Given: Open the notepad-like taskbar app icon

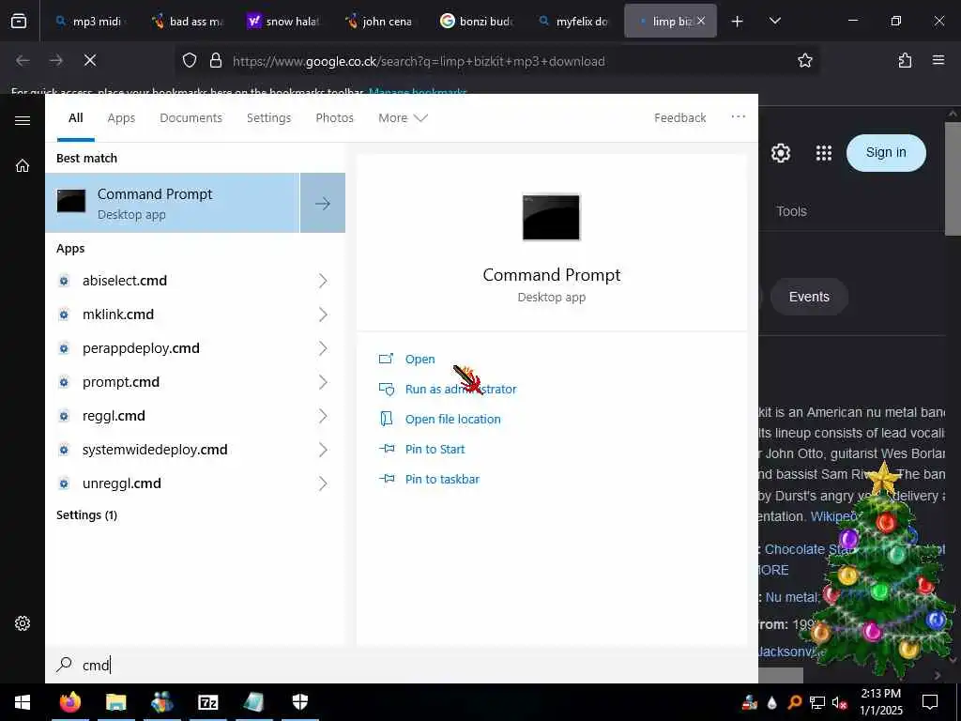Looking at the screenshot, I should pyautogui.click(x=253, y=702).
